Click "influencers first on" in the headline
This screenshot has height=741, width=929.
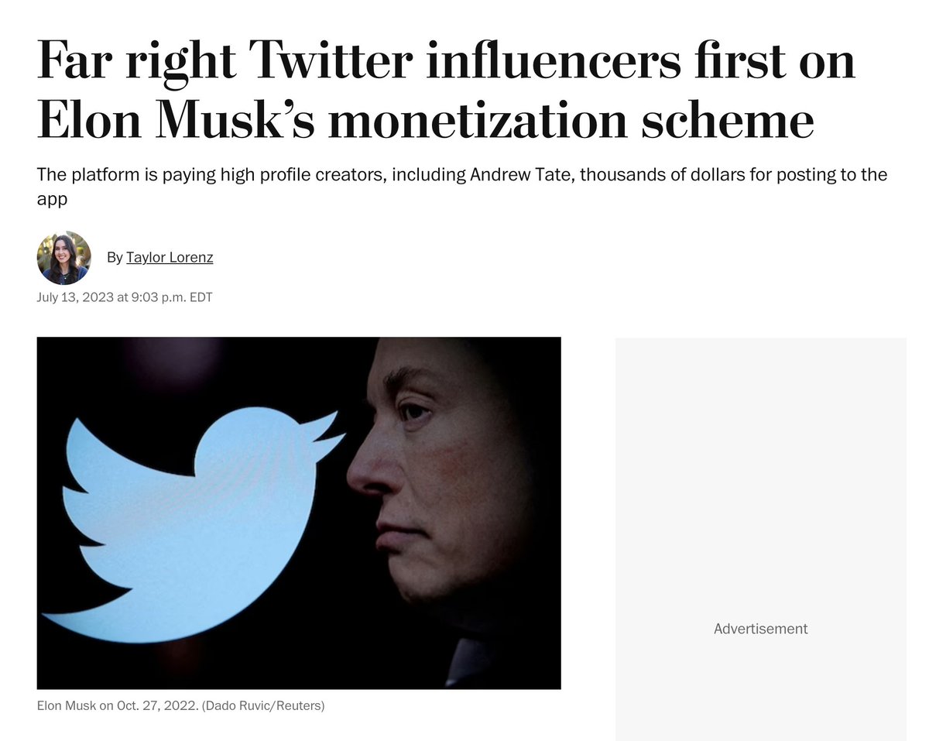640,61
